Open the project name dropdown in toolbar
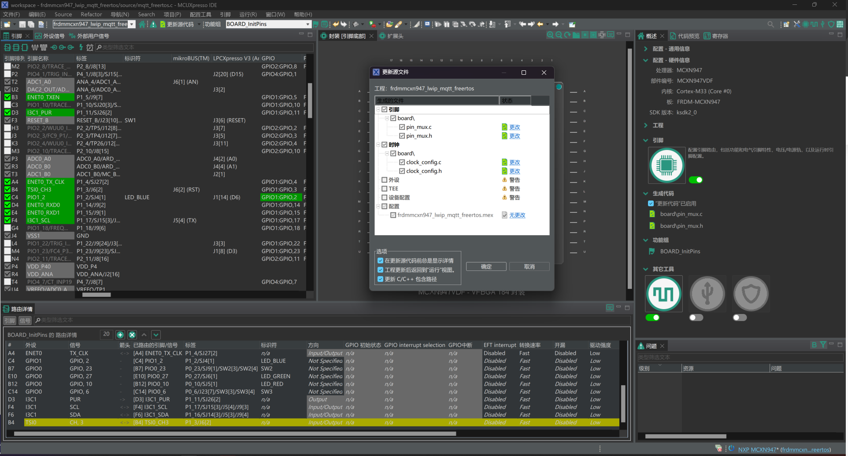 click(x=132, y=24)
